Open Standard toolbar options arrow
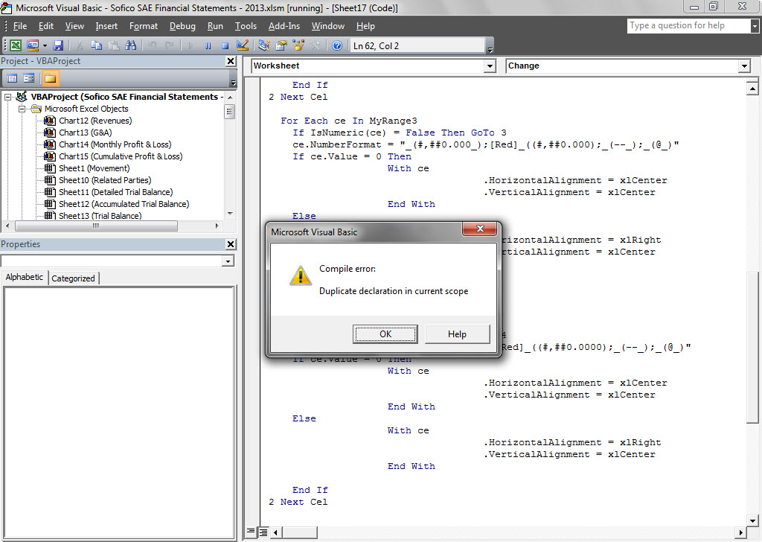This screenshot has width=762, height=542. coord(490,47)
